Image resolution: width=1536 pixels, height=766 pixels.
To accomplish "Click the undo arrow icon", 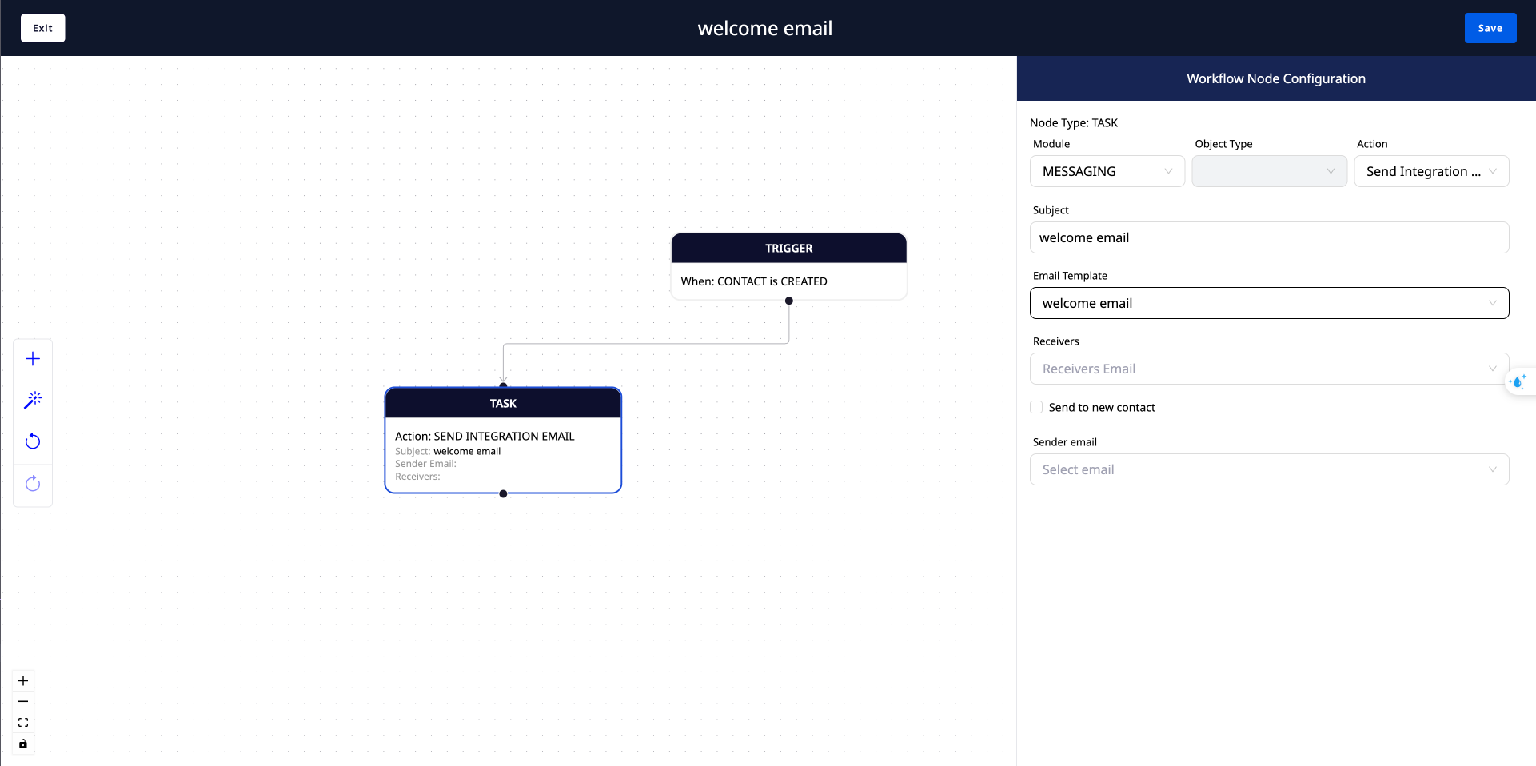I will [33, 441].
